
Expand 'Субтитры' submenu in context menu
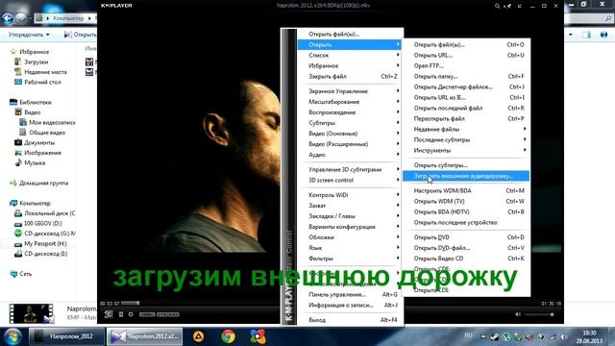pyautogui.click(x=350, y=123)
